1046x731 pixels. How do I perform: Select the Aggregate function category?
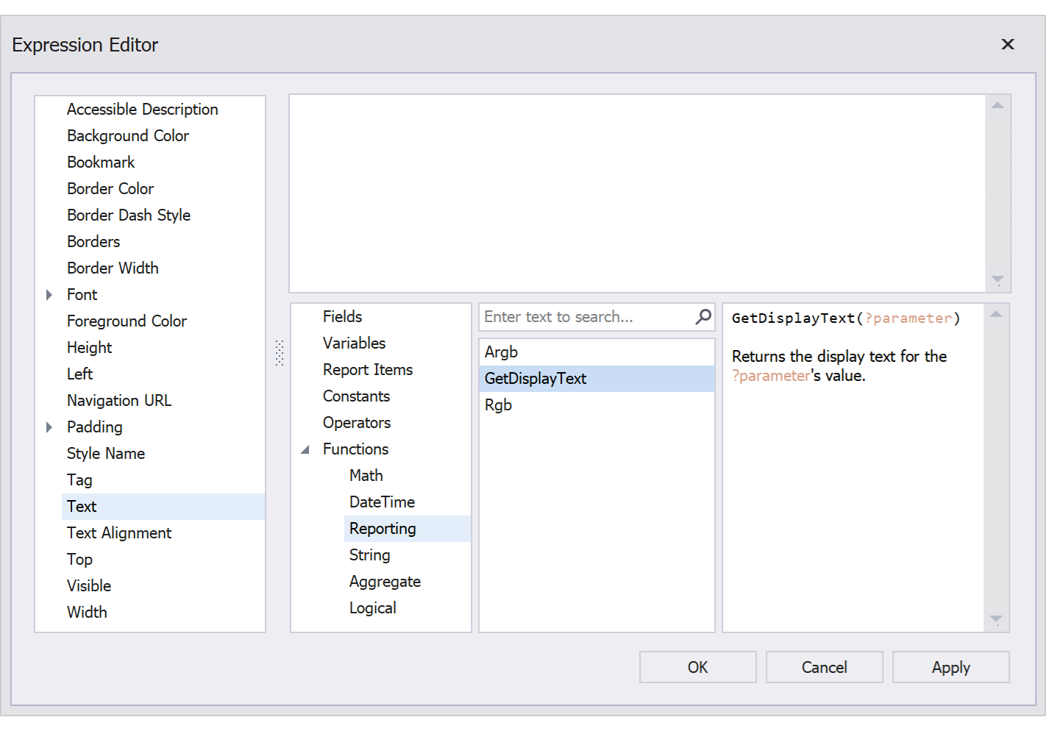[385, 581]
